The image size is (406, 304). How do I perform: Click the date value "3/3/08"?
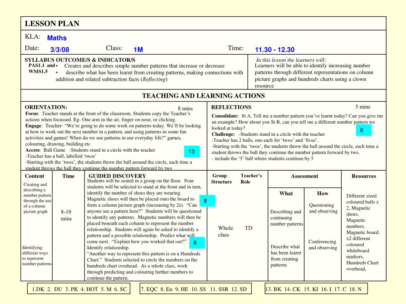pyautogui.click(x=59, y=49)
